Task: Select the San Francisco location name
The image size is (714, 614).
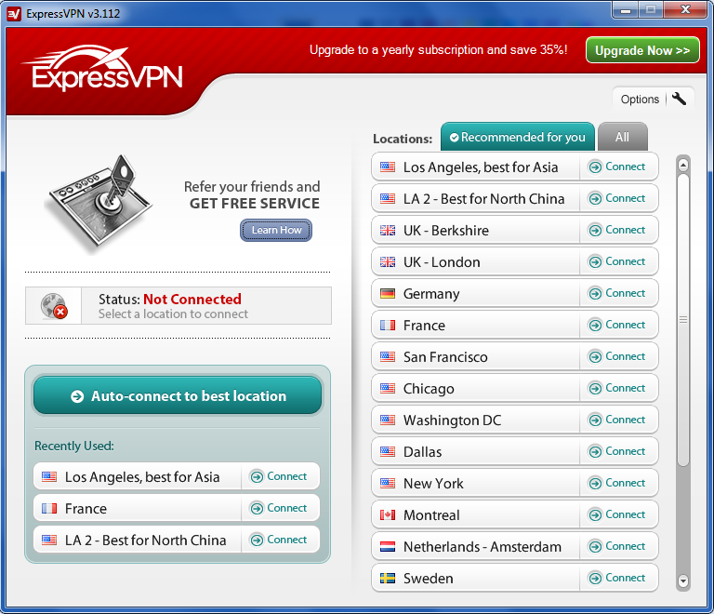Action: [445, 357]
